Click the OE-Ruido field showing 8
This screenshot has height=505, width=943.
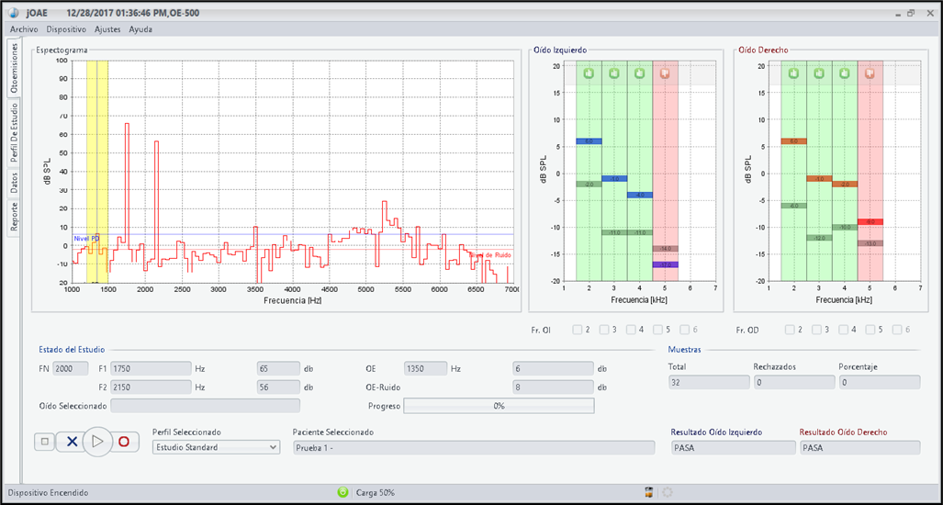coord(554,387)
